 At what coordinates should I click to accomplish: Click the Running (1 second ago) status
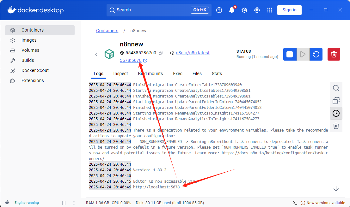pyautogui.click(x=257, y=57)
